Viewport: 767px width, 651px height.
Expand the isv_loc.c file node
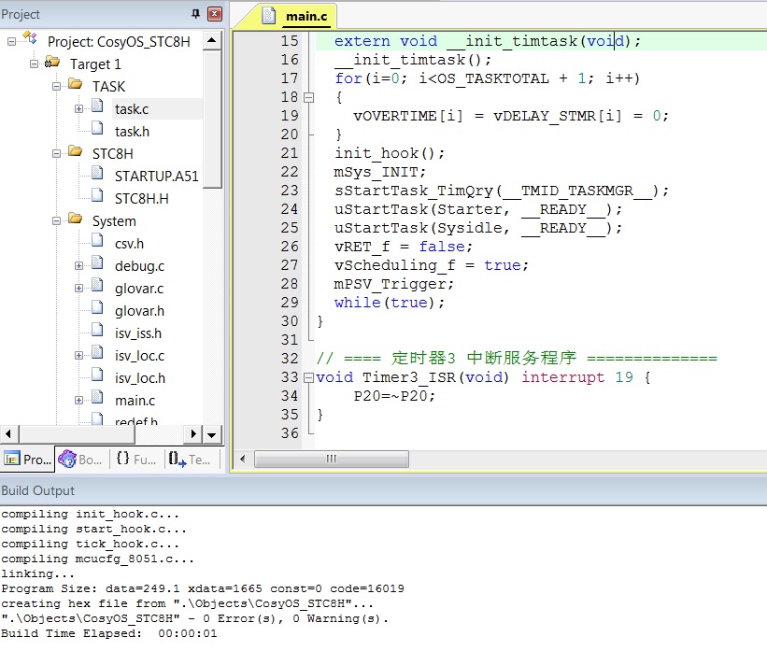78,356
